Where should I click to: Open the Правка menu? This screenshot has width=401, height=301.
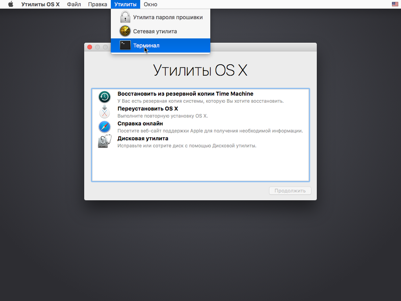98,4
